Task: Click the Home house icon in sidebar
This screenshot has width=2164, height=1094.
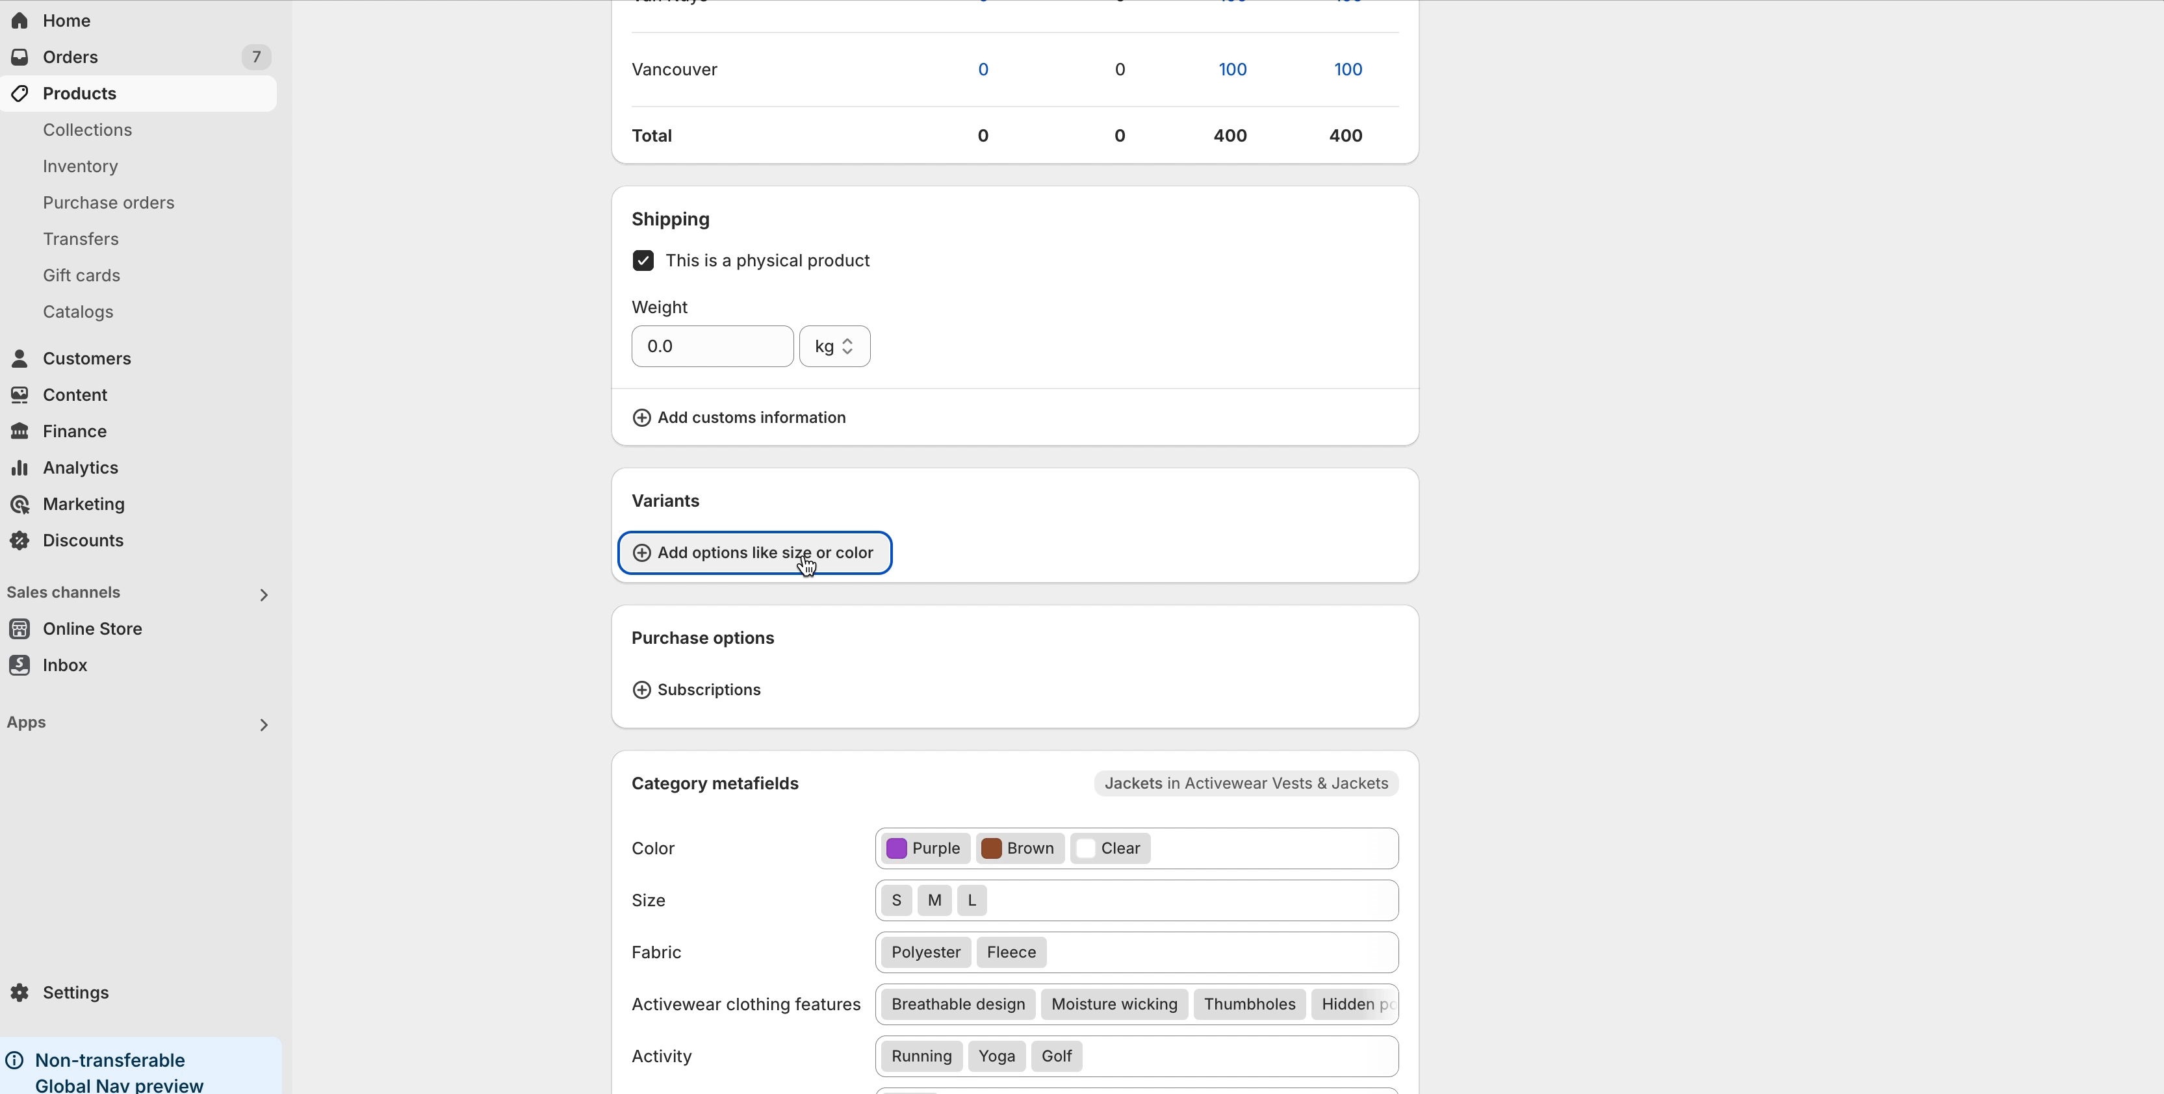Action: [x=19, y=20]
